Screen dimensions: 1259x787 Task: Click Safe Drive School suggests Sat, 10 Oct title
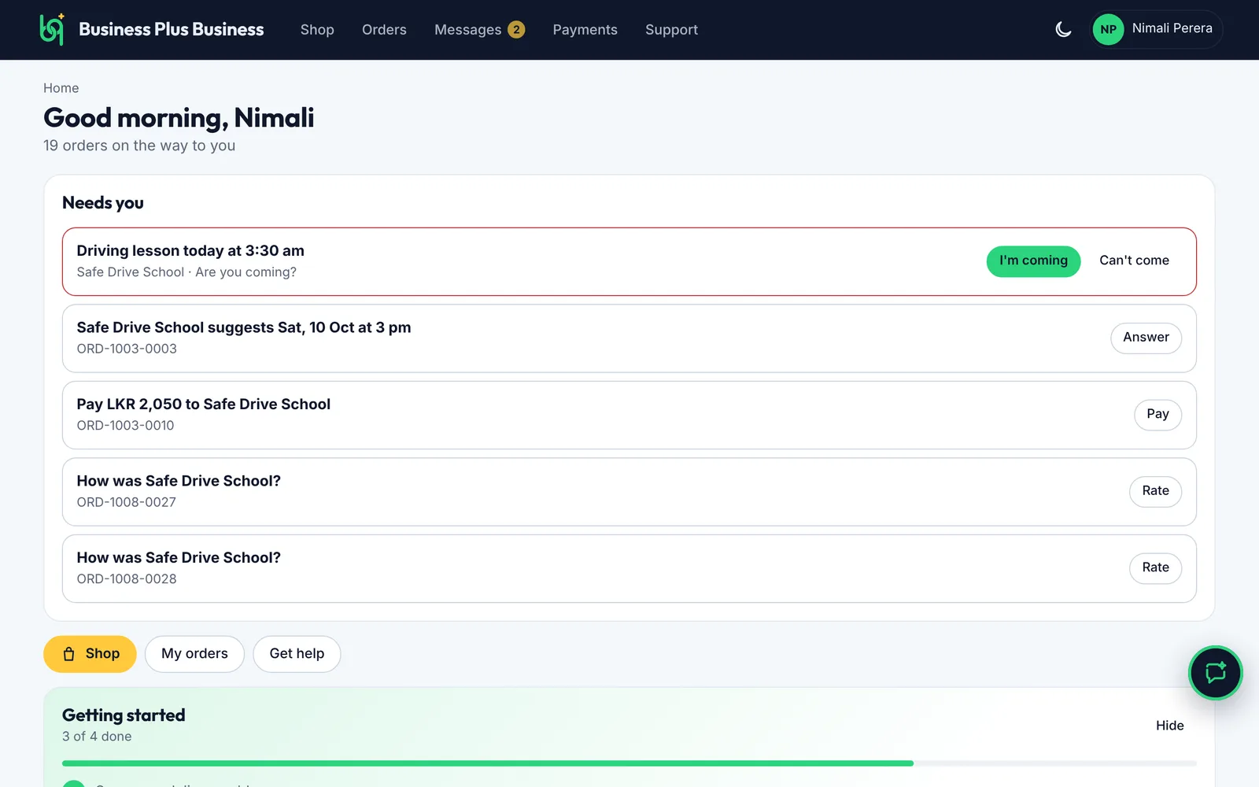(x=244, y=327)
